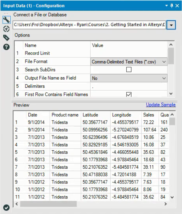Click preview horizontal scroll left arrow
182x214 pixels.
pos(17,204)
